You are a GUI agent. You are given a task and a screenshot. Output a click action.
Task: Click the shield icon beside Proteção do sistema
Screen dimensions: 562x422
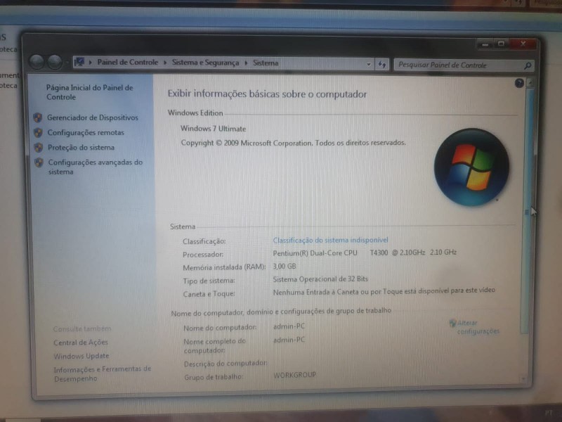click(x=38, y=147)
